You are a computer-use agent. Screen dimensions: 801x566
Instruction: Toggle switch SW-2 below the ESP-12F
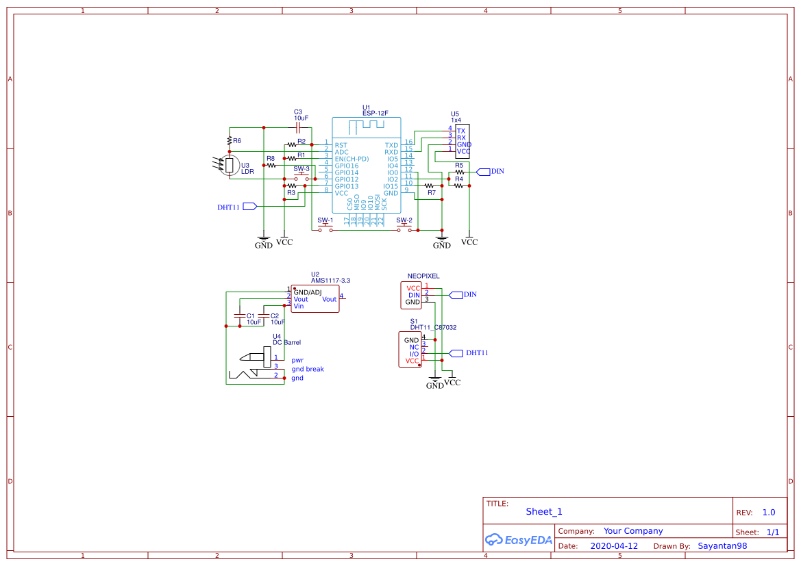(404, 226)
